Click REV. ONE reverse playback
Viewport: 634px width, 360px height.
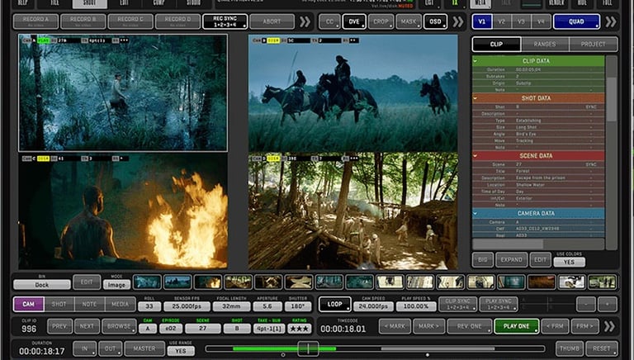[470, 326]
